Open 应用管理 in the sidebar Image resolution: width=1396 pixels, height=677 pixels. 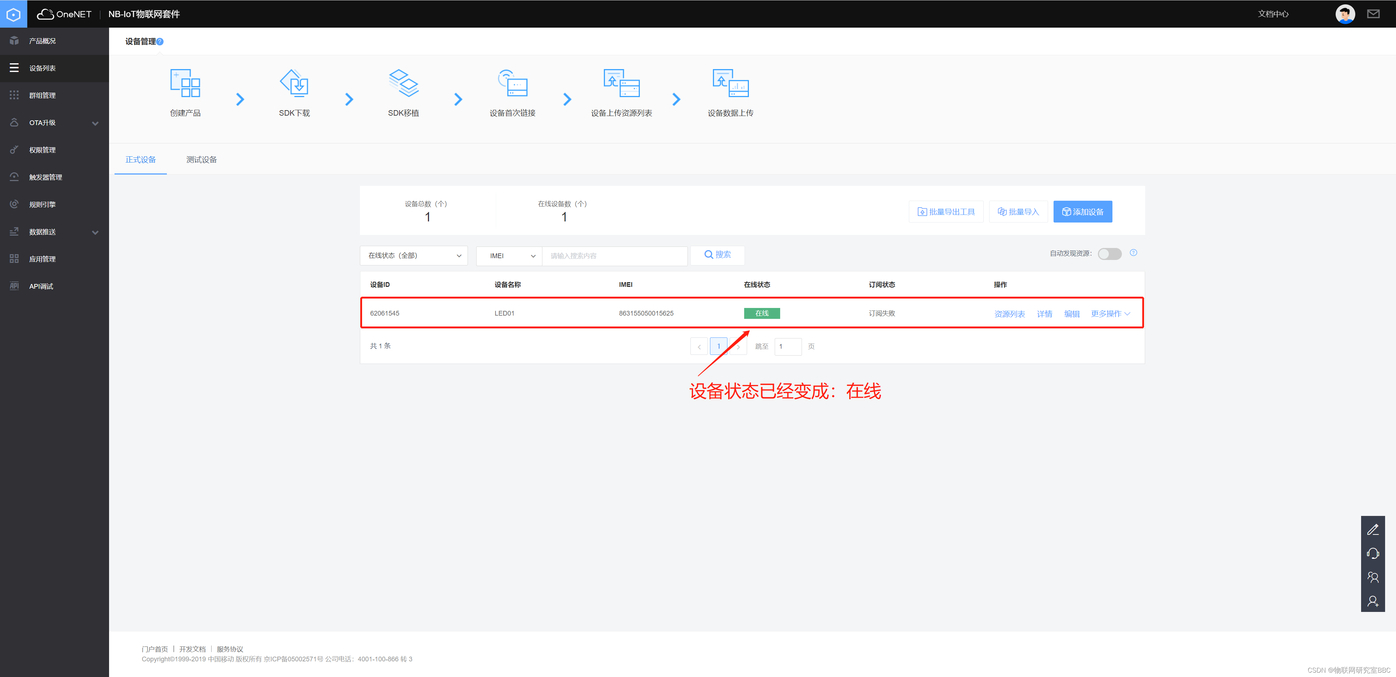click(42, 259)
